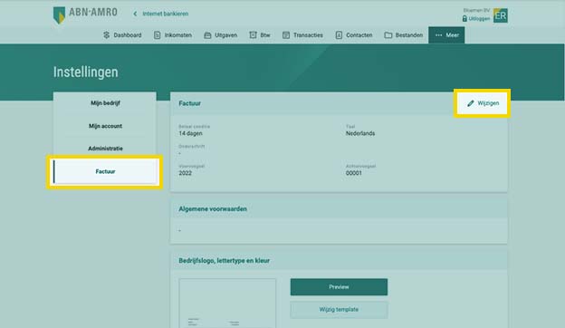
Task: Open the Meer menu
Action: (446, 35)
